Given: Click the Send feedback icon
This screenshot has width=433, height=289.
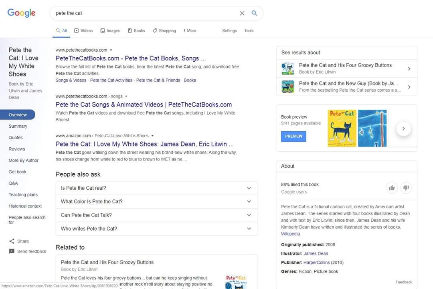Looking at the screenshot, I should click(12, 251).
